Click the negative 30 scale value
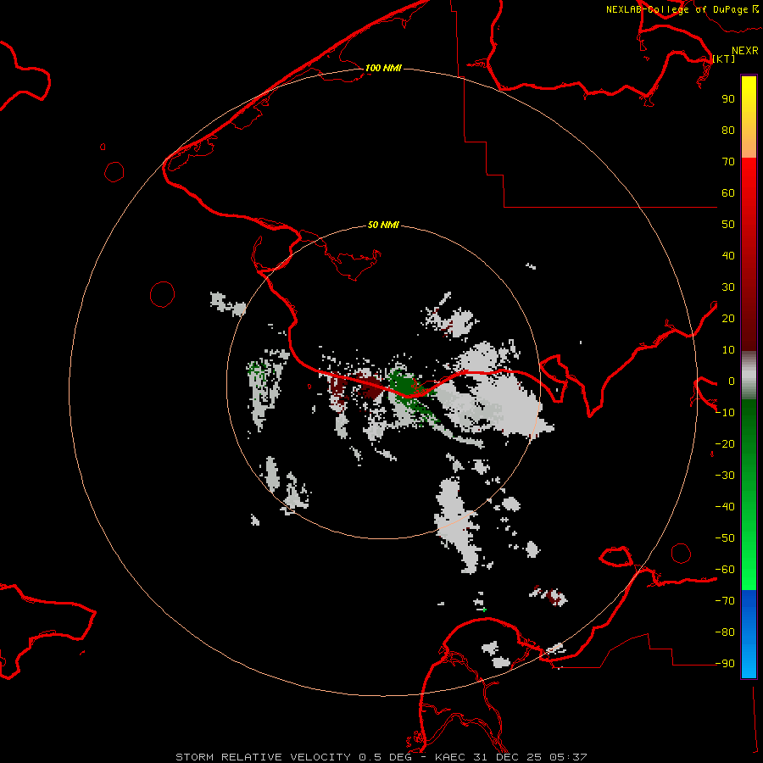This screenshot has height=763, width=763. click(x=725, y=476)
